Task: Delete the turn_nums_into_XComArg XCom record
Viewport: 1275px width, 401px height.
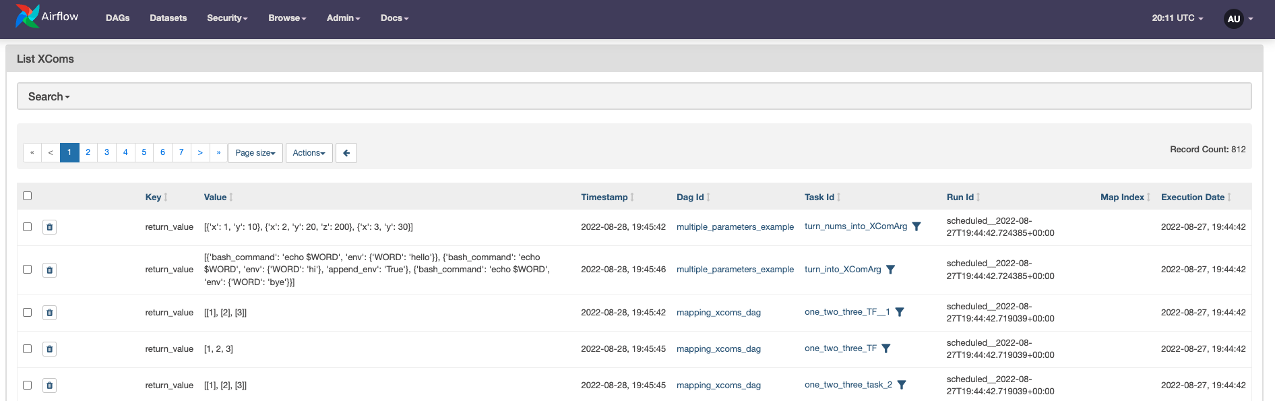Action: pyautogui.click(x=49, y=227)
